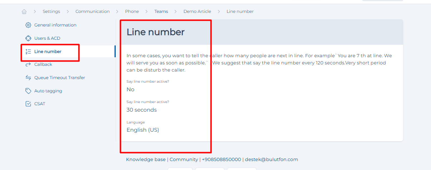Image resolution: width=431 pixels, height=170 pixels.
Task: Open the Knowledge base footer link
Action: 146,160
